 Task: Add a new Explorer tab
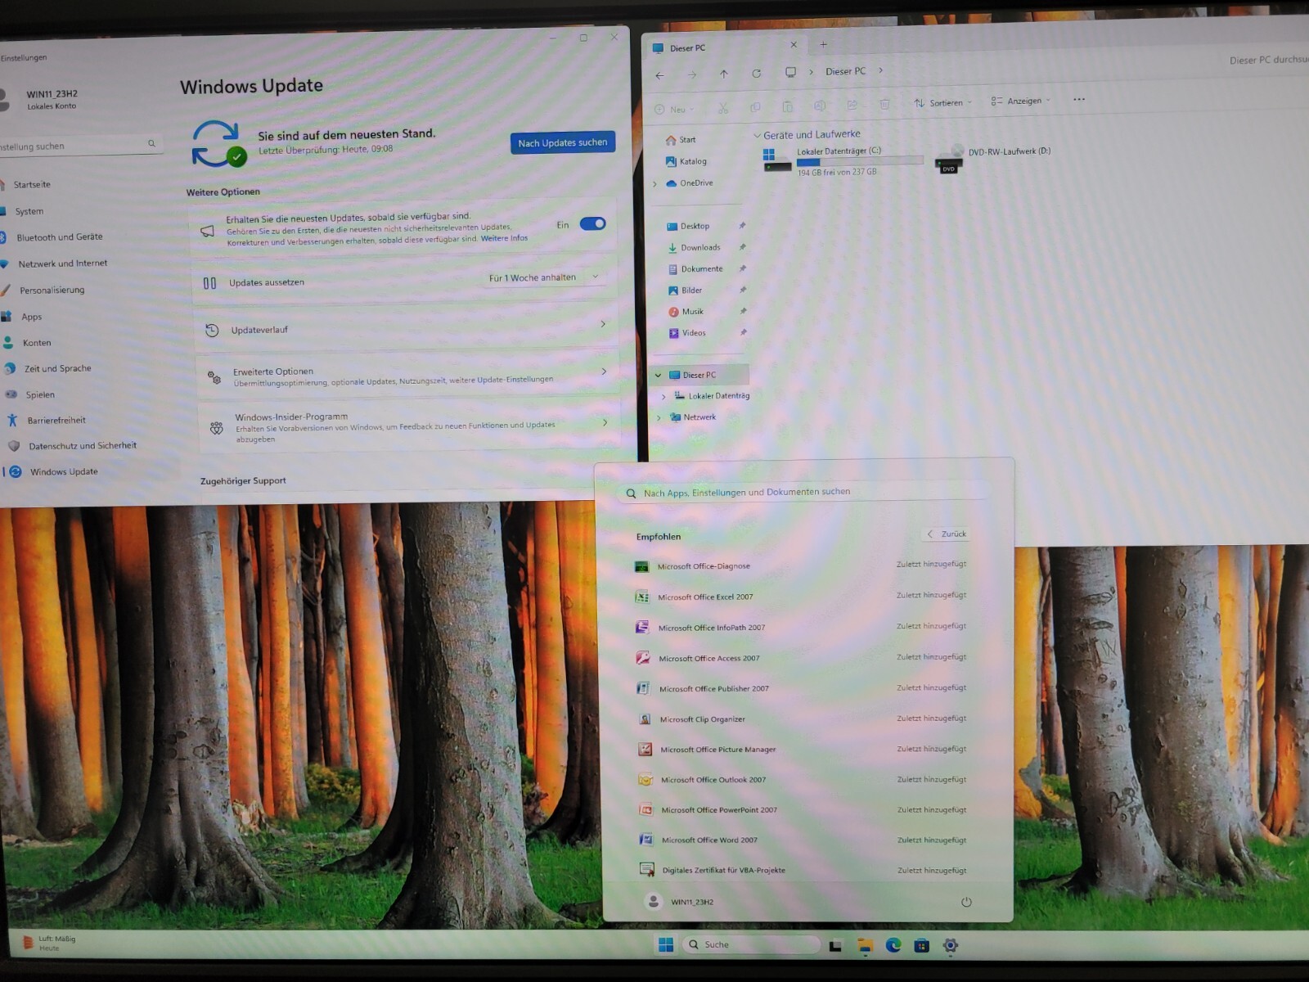click(x=824, y=44)
